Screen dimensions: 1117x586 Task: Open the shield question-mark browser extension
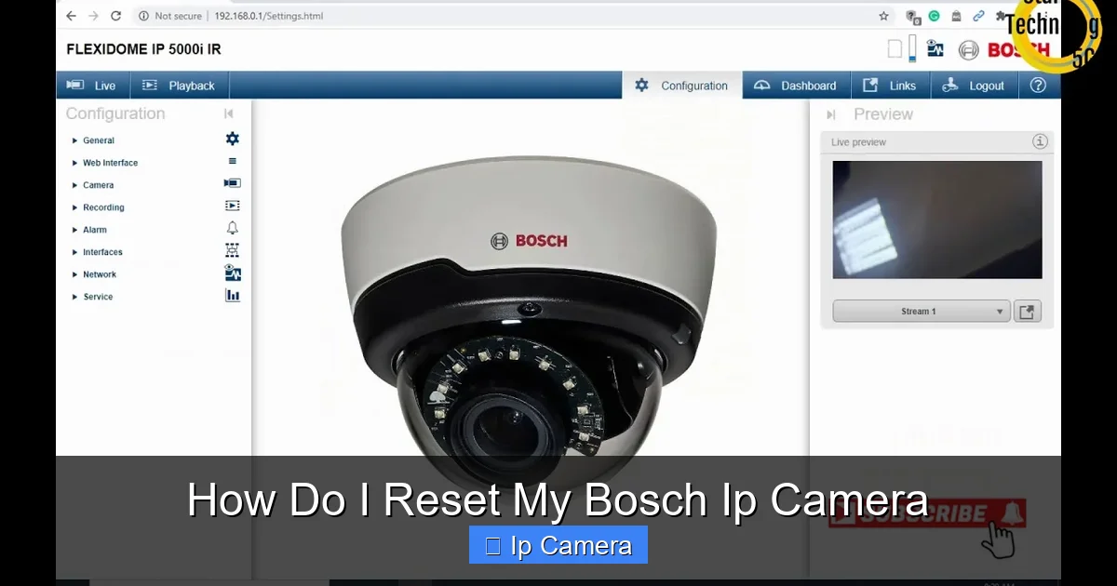pos(913,17)
